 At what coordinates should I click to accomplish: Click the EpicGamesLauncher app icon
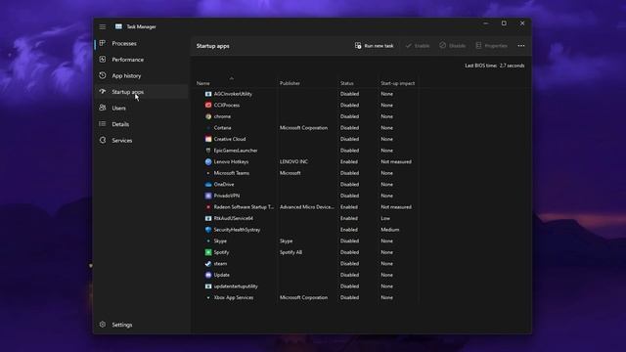(x=208, y=151)
